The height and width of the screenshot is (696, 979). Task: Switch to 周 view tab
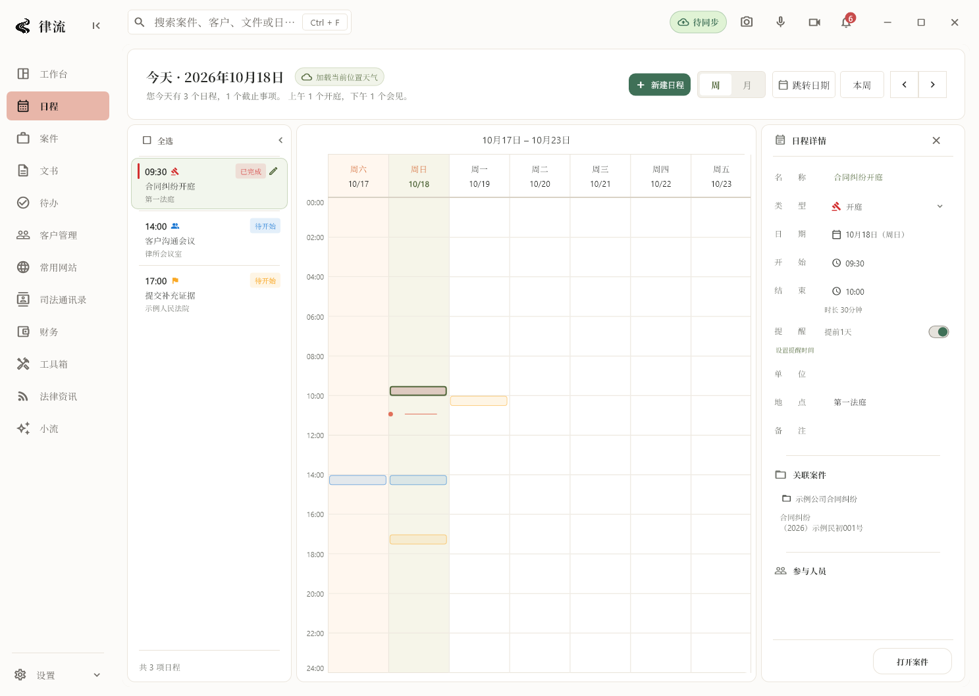pyautogui.click(x=716, y=85)
